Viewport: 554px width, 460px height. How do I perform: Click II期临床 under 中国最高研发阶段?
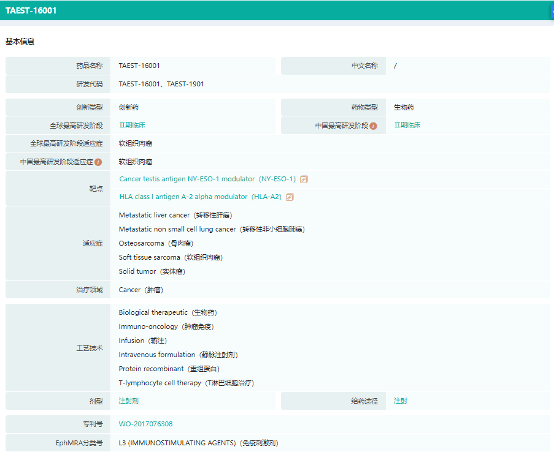[407, 125]
